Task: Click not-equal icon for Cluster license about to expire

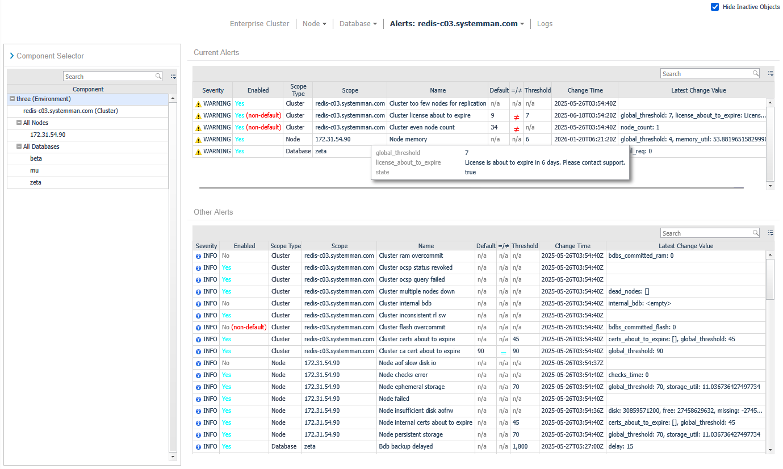Action: point(516,116)
